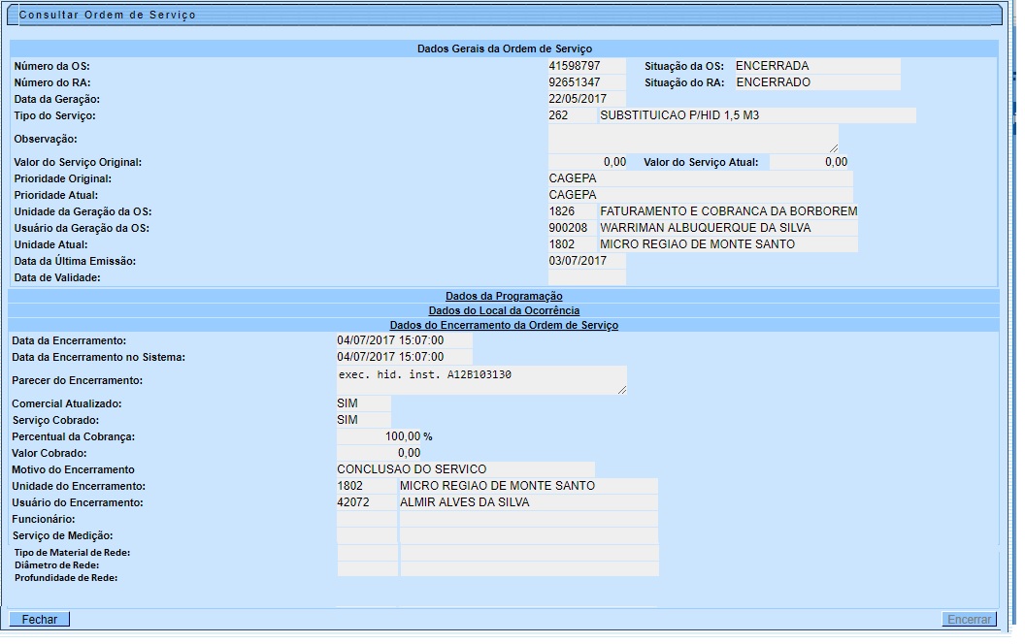Click the Valor do Serviço Atual field

(x=810, y=162)
